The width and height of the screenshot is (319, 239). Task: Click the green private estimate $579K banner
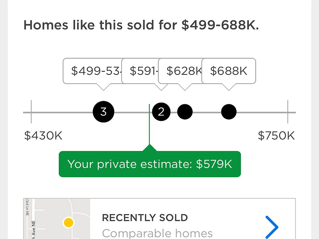(150, 164)
